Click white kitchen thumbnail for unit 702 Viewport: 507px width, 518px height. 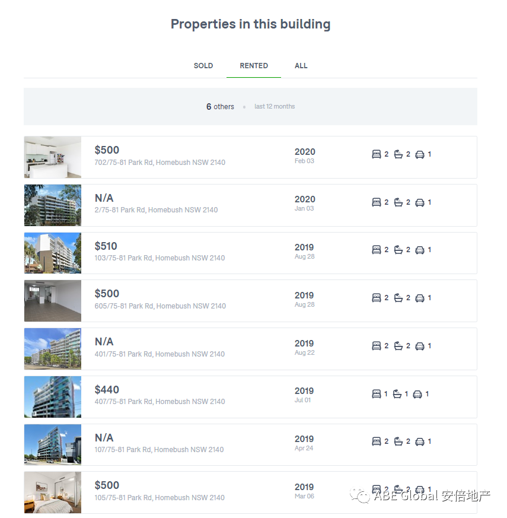click(53, 157)
